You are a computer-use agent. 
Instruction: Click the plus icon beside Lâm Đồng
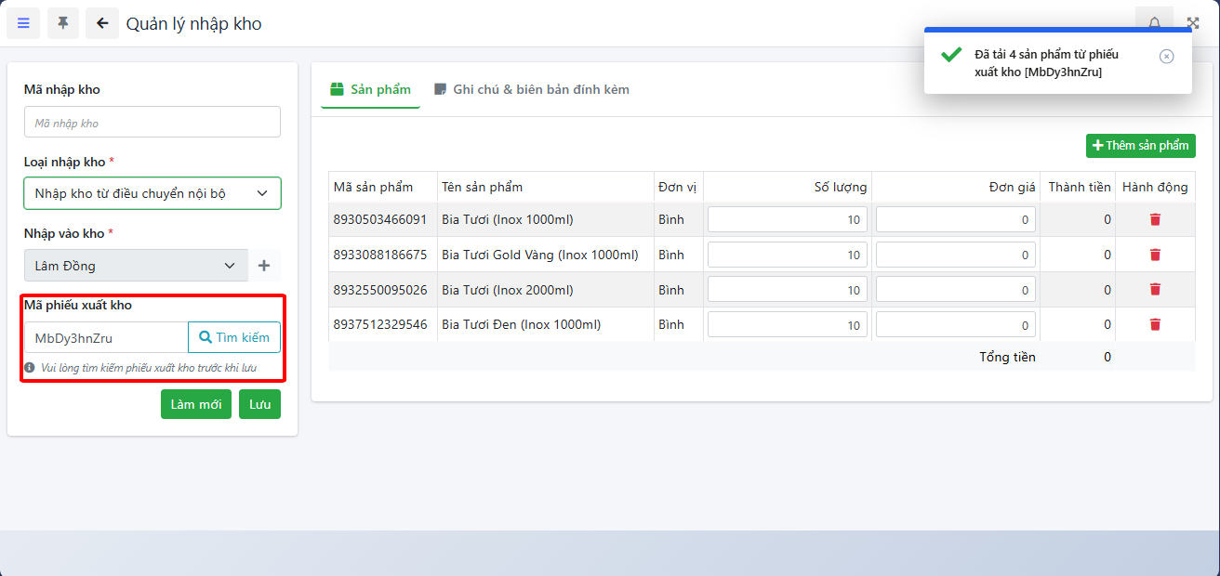click(264, 266)
